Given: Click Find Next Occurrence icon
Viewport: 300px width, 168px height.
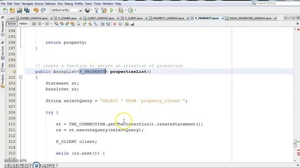Looking at the screenshot, I should 67,24.
